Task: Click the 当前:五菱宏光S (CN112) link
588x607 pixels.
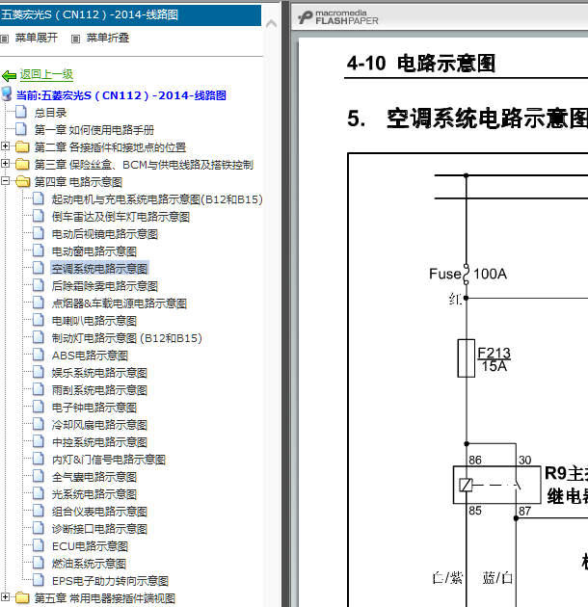Action: [121, 95]
